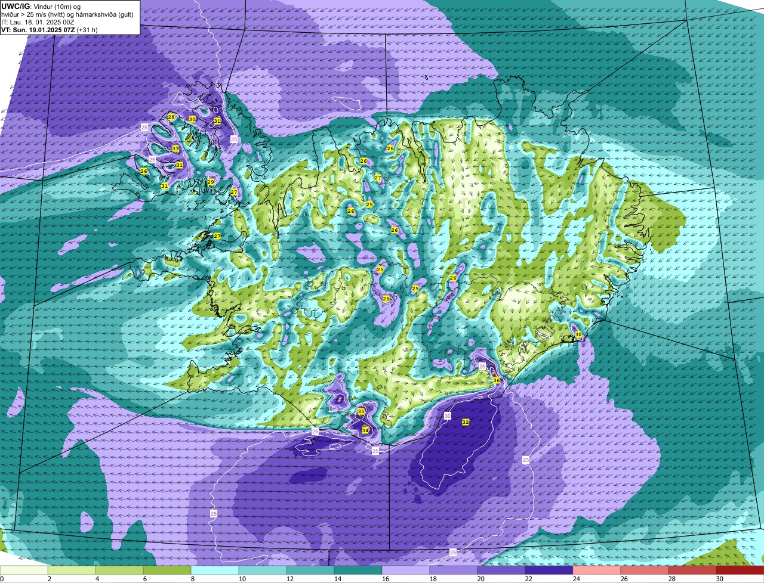Click the dark red legend segment above 30

tap(740, 570)
